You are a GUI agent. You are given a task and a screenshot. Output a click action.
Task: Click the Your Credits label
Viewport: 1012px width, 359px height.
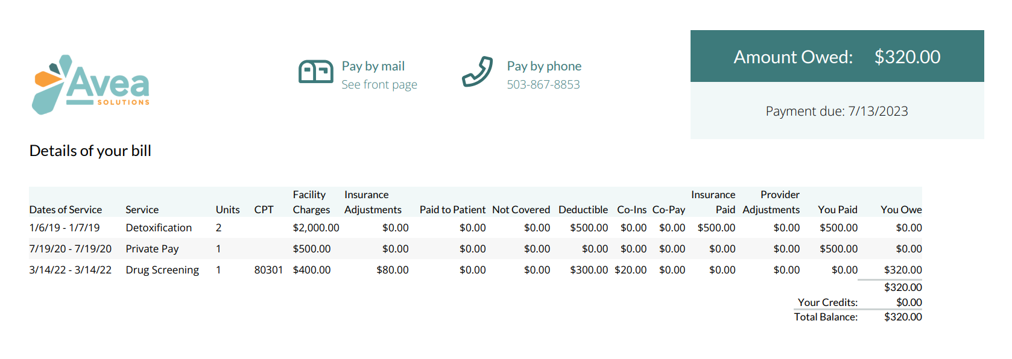(x=827, y=302)
